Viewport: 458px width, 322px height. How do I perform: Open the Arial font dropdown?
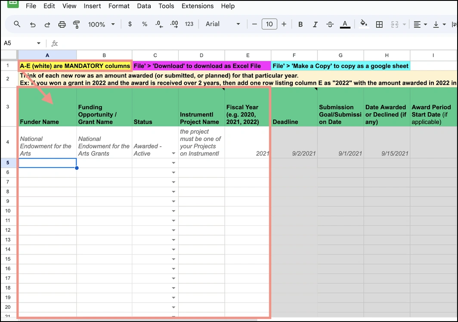(x=223, y=24)
